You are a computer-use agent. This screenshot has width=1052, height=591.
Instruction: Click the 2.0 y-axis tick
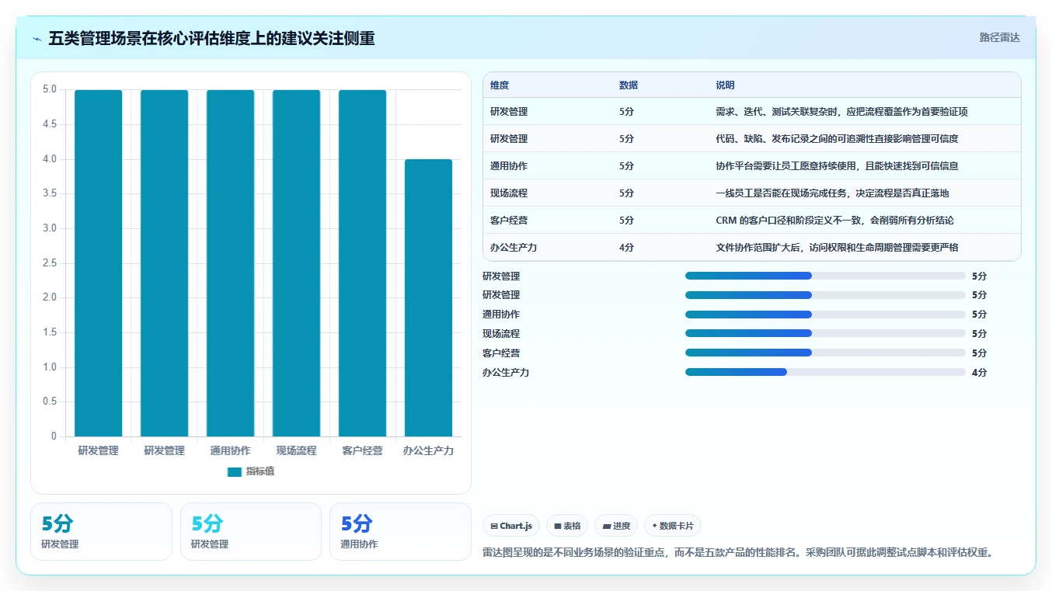[50, 297]
